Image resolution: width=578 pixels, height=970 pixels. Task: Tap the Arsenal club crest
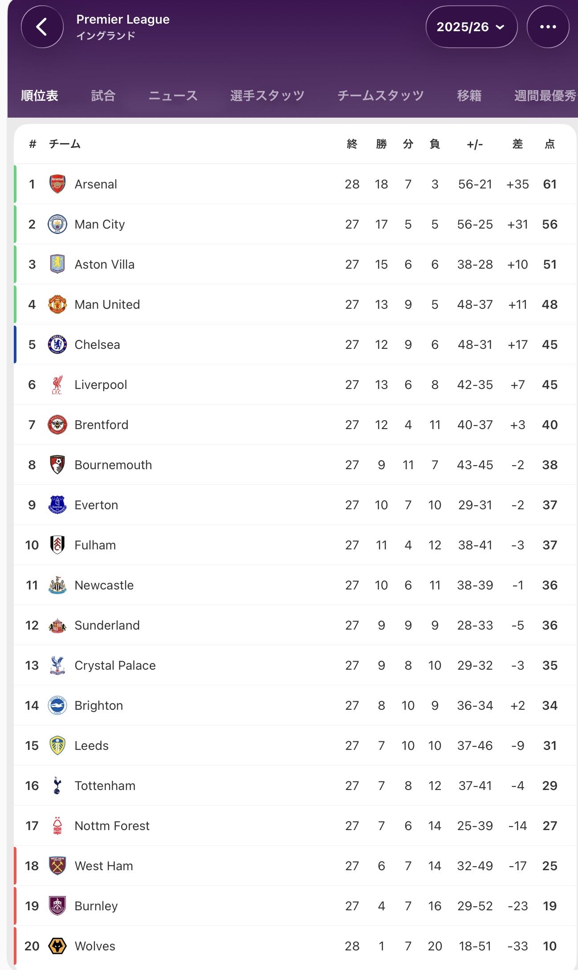point(57,184)
